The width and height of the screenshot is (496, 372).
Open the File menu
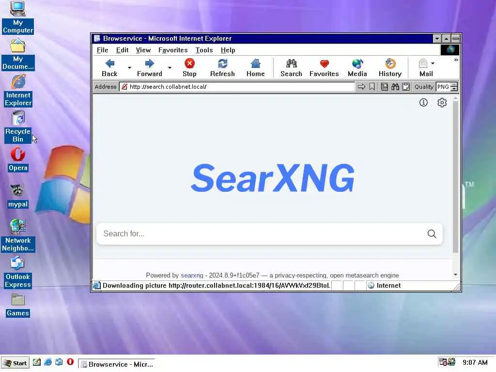tap(102, 50)
